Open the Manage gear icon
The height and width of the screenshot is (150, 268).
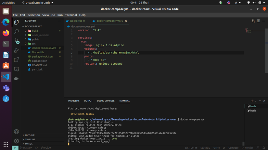(17, 141)
